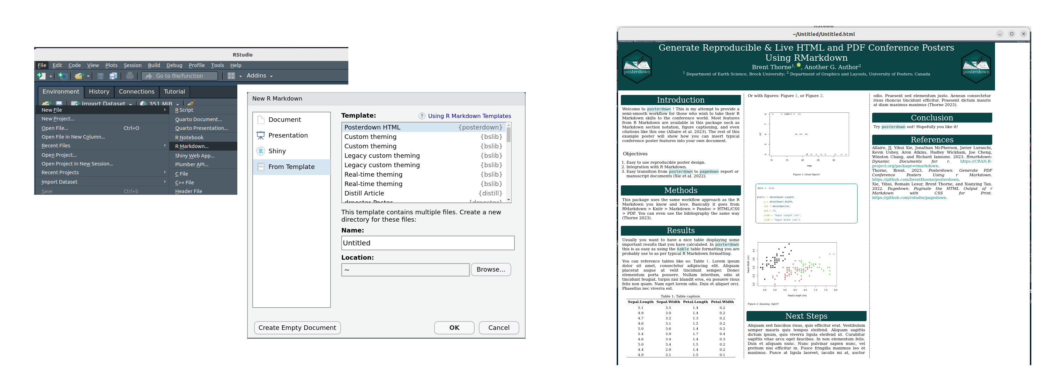This screenshot has width=1047, height=377.
Task: Click the New File toolbar icon
Action: 41,76
